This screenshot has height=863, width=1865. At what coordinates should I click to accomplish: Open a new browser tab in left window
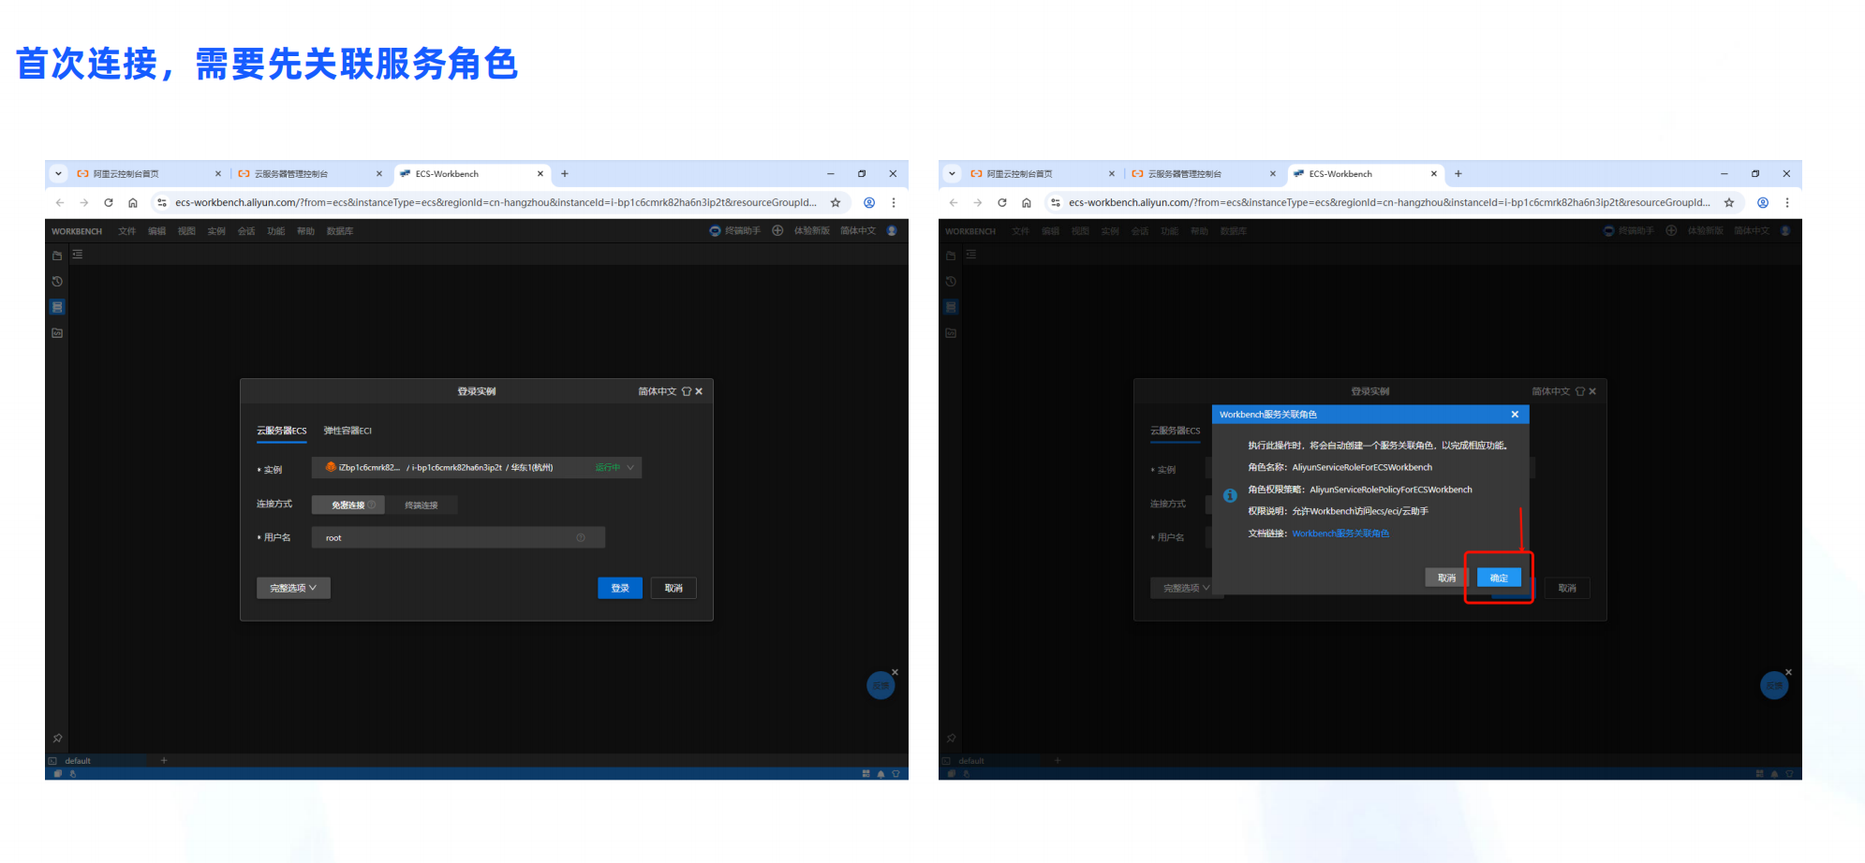click(x=565, y=173)
